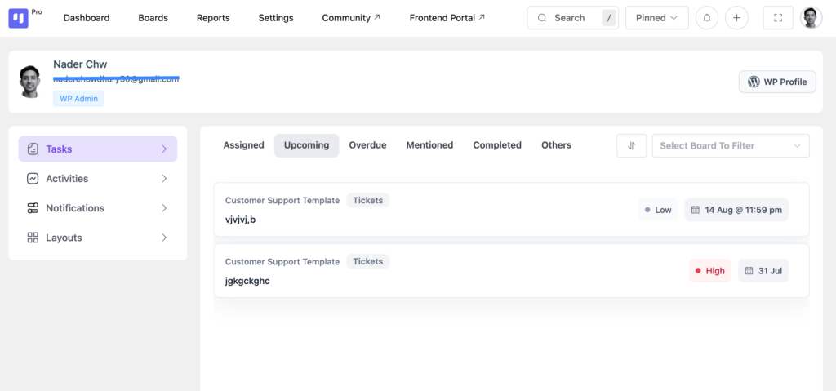Open the Reports page
This screenshot has width=836, height=391.
pyautogui.click(x=213, y=18)
